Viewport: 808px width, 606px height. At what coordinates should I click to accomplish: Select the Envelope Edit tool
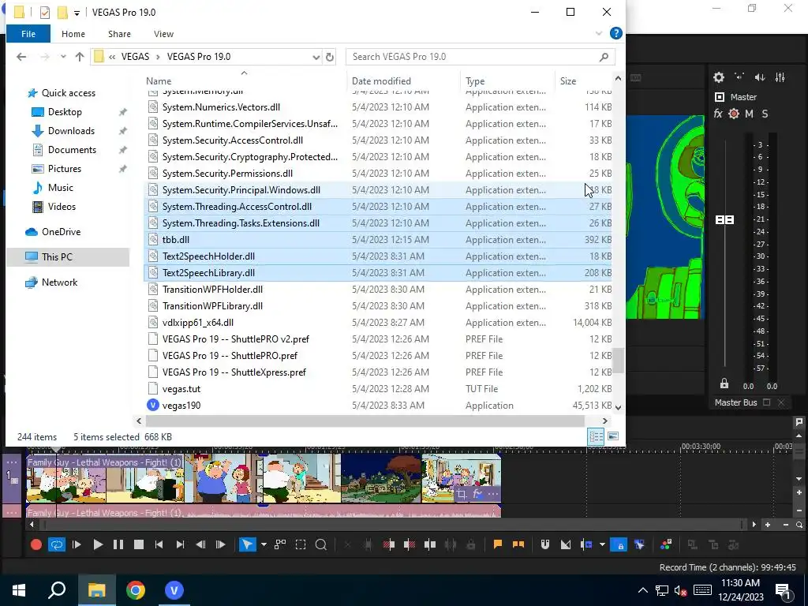280,544
